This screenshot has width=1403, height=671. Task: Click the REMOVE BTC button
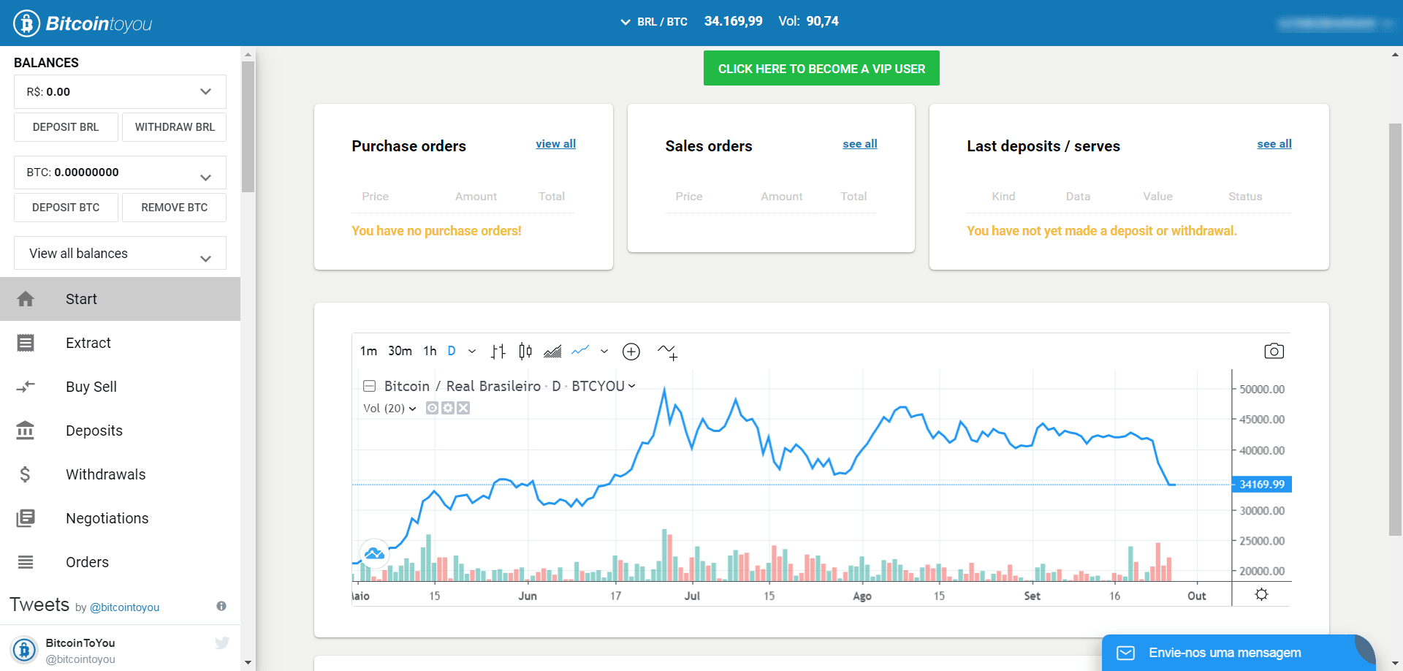175,208
